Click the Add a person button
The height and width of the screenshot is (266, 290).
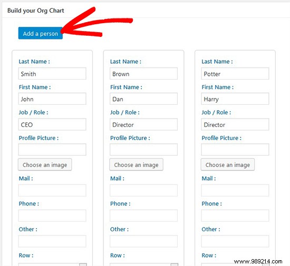[x=40, y=33]
